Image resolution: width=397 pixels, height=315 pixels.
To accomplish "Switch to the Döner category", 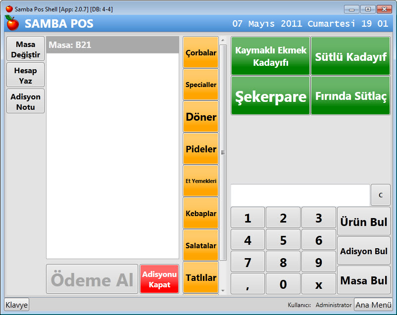I will point(200,117).
